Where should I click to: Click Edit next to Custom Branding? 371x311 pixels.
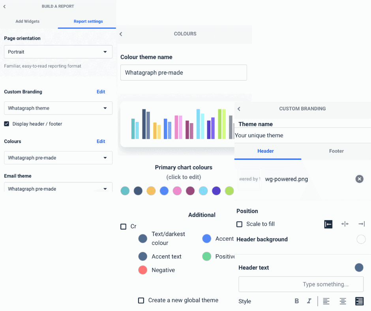pos(101,92)
